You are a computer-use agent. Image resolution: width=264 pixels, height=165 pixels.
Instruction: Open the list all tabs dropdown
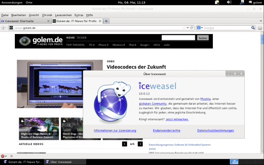click(261, 21)
